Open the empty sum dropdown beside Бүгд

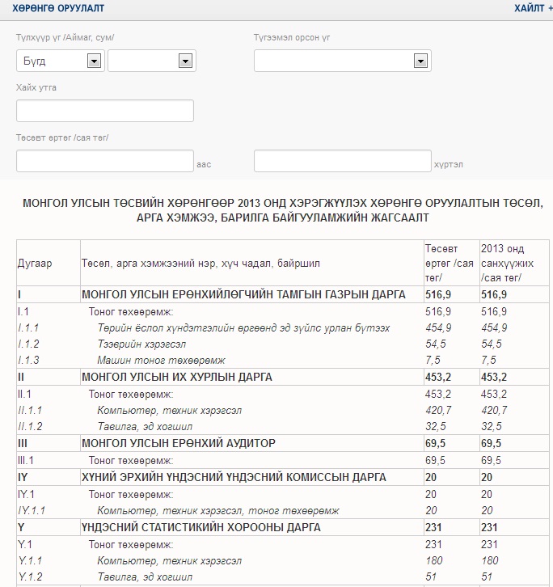[151, 61]
